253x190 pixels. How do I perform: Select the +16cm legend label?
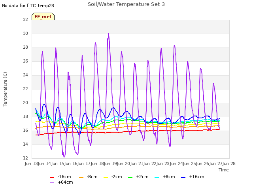[x=196, y=177]
